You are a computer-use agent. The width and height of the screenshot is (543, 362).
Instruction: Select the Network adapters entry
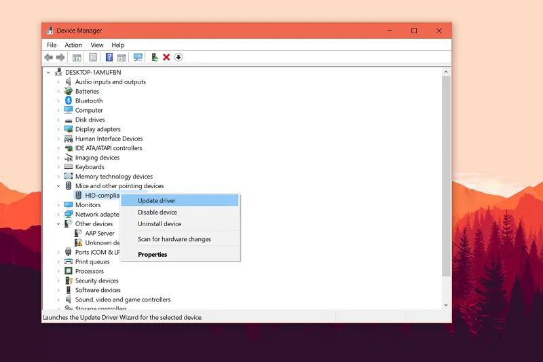click(x=97, y=215)
